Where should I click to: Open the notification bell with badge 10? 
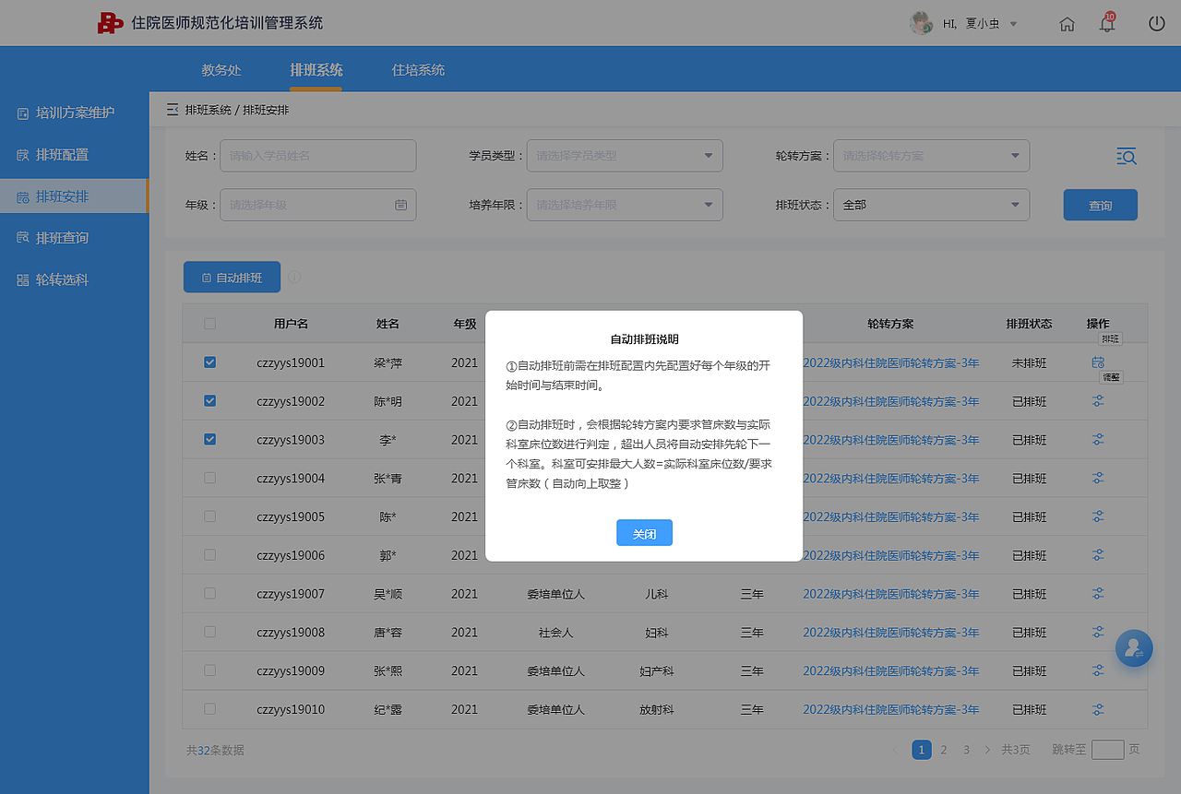click(1106, 23)
